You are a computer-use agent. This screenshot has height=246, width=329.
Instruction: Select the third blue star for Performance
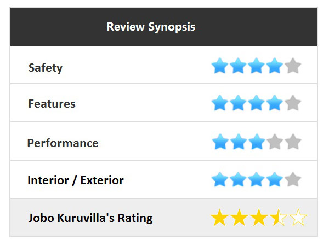pyautogui.click(x=257, y=142)
